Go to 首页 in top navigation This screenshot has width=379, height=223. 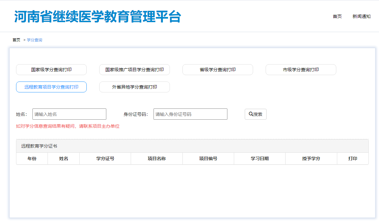(337, 16)
